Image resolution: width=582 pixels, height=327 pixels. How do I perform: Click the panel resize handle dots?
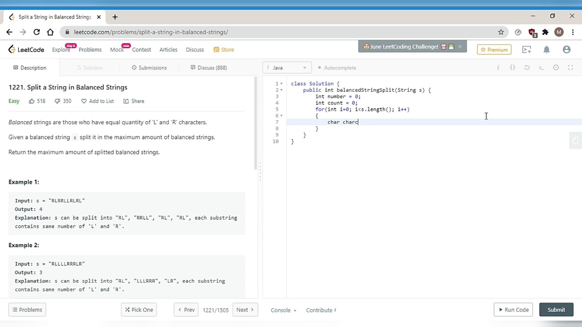tap(260, 172)
